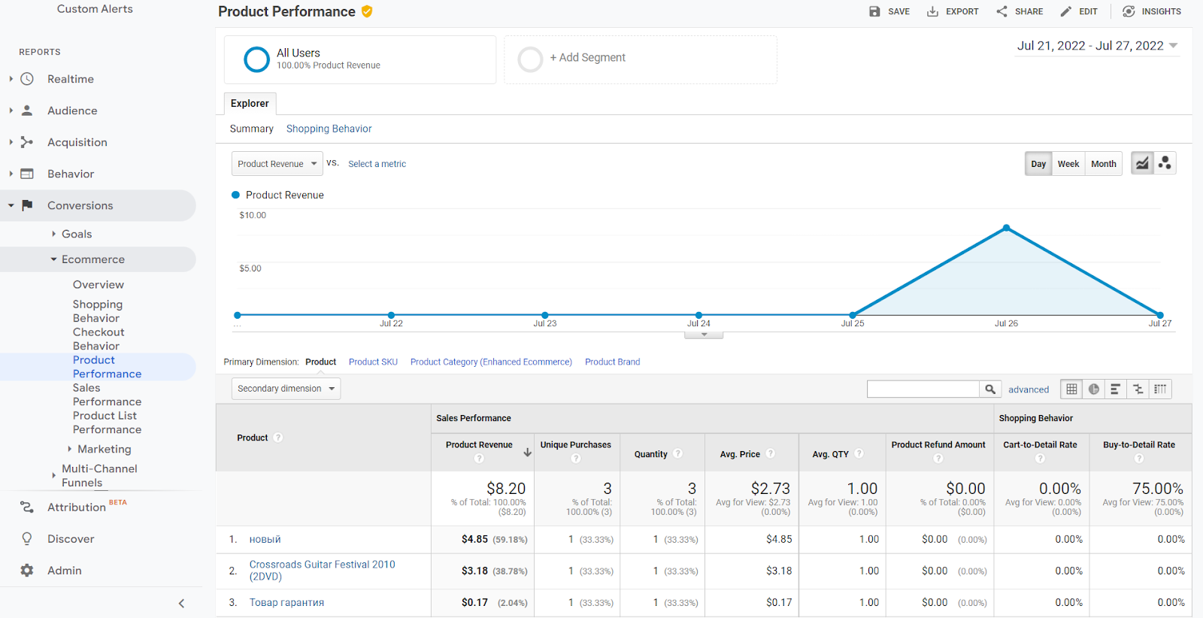The image size is (1203, 618).
Task: Open advanced filter link
Action: click(1029, 389)
